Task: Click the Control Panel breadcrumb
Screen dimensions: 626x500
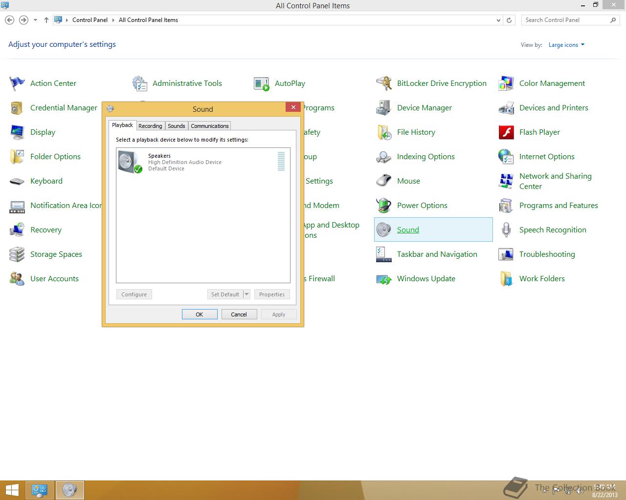Action: point(90,20)
